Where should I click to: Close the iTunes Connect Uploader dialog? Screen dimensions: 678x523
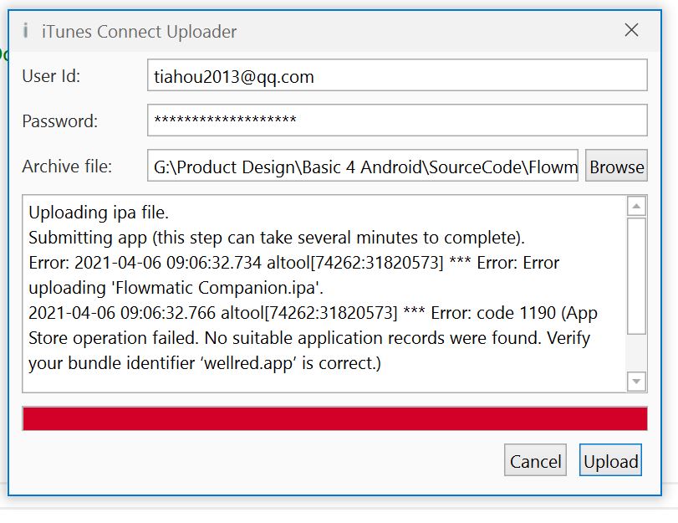coord(631,30)
